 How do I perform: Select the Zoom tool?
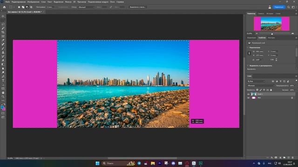tap(3, 96)
